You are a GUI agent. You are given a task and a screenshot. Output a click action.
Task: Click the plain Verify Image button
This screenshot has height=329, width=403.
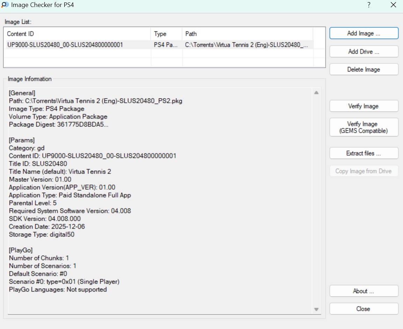[x=364, y=106]
